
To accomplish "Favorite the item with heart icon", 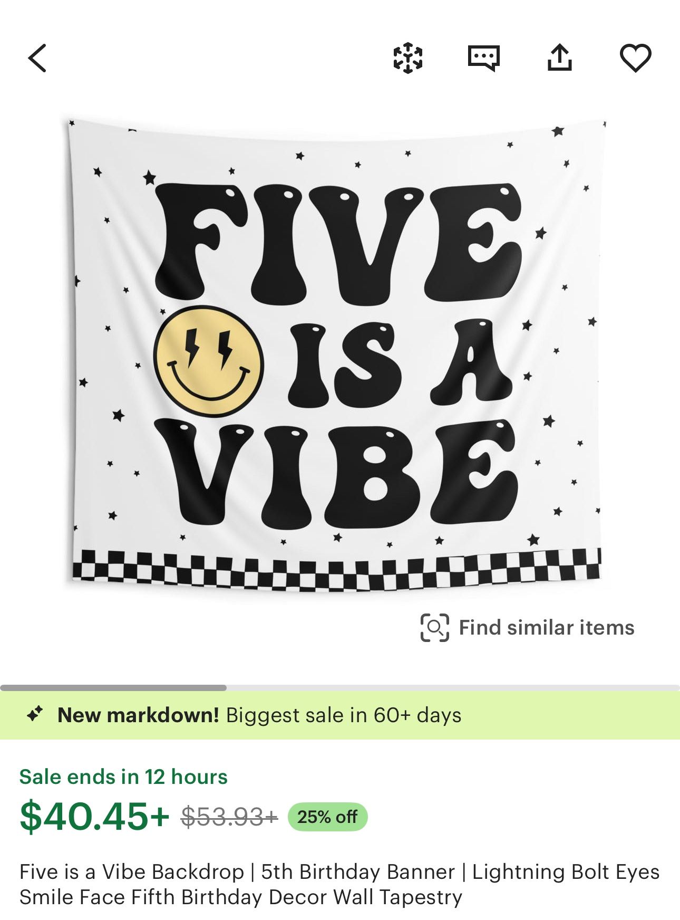I will (635, 58).
